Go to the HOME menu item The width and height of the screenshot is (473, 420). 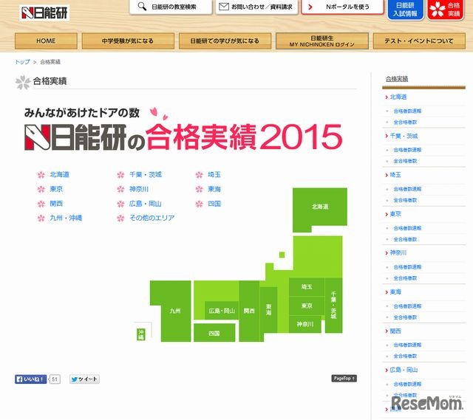(46, 41)
